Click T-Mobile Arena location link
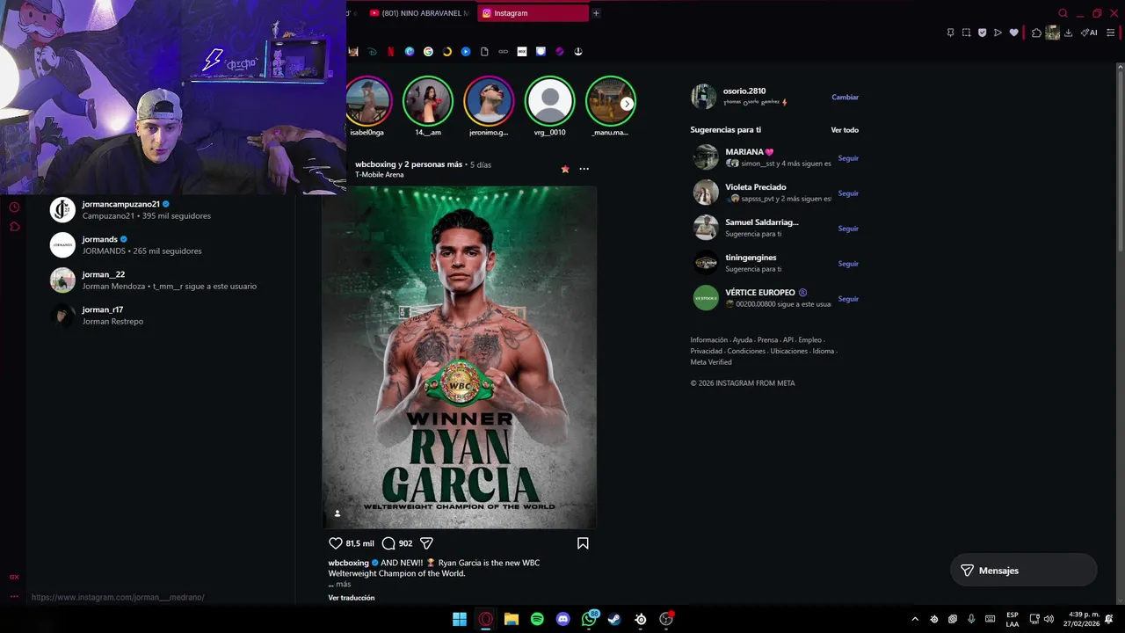 379,175
